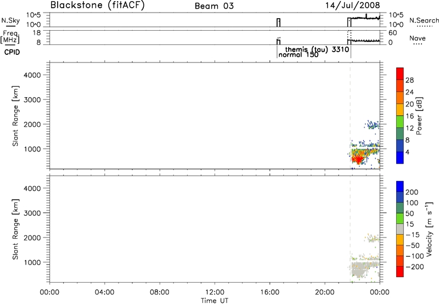439x304 pixels.
Task: Click the '200' tick on velocity colorbar
Action: coord(412,192)
